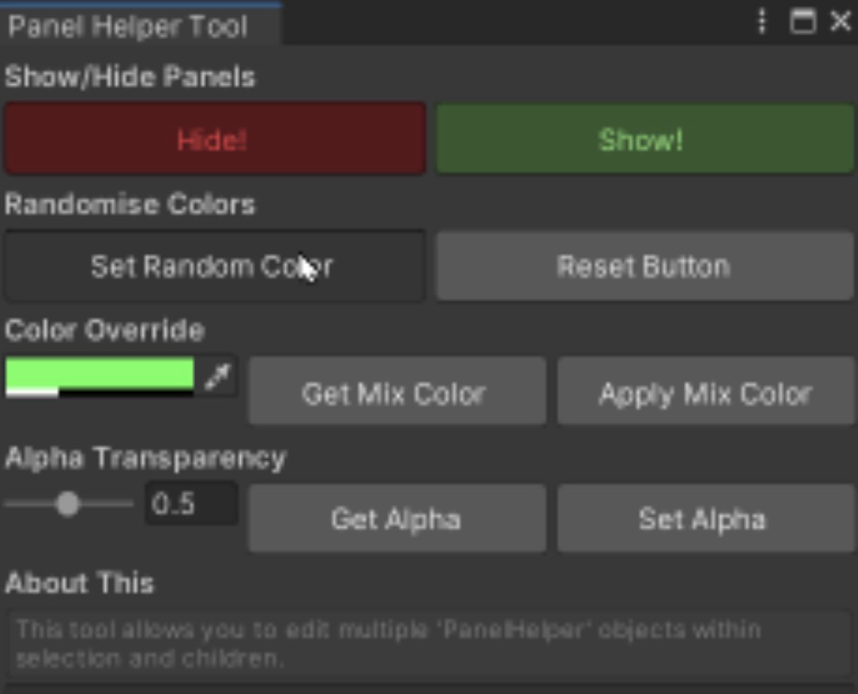Apply the mix color to panels
Image resolution: width=858 pixels, height=694 pixels.
(705, 394)
